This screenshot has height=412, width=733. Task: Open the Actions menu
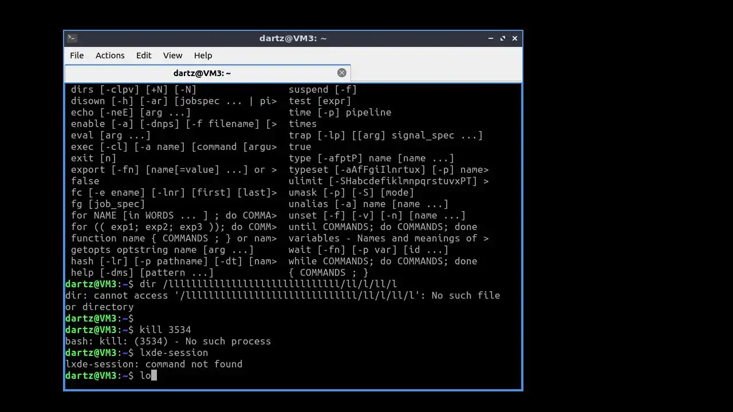(110, 56)
